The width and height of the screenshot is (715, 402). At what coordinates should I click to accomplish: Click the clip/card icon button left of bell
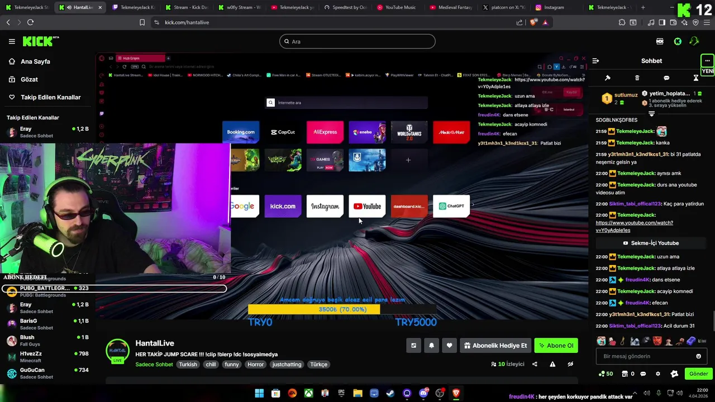point(413,346)
